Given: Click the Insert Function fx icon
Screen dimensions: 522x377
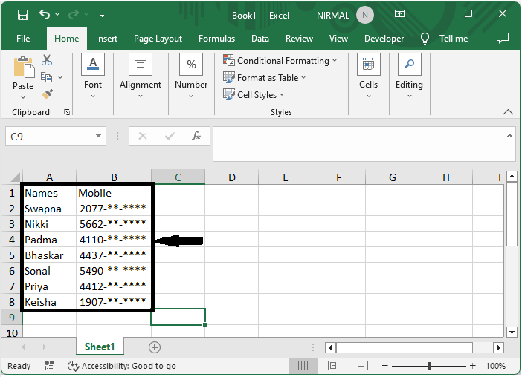Looking at the screenshot, I should tap(196, 136).
